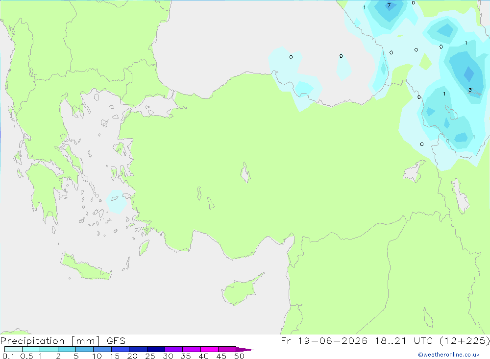Click the 45–50 mm legend color box
The image size is (490, 359).
click(x=227, y=349)
